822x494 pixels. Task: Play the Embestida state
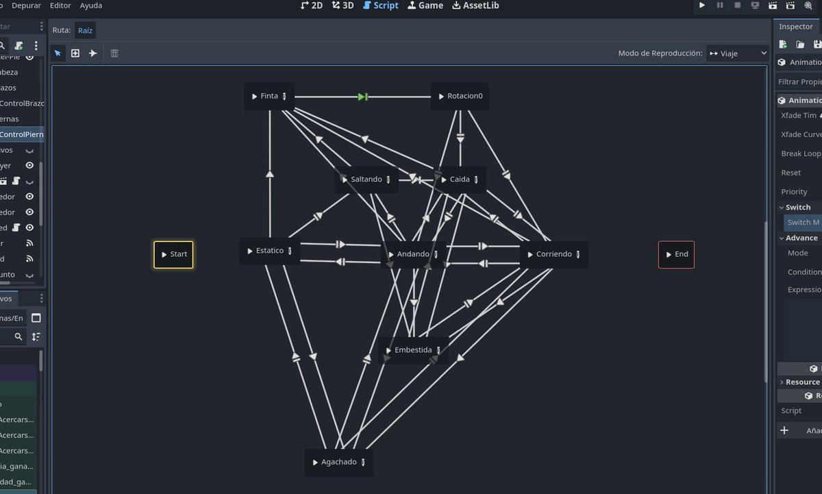tap(388, 350)
